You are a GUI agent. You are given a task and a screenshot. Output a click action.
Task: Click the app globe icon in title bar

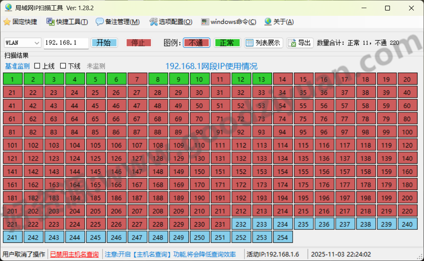[x=7, y=7]
